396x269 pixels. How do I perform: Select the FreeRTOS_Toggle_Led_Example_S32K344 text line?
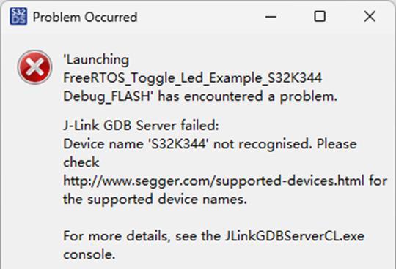click(193, 77)
